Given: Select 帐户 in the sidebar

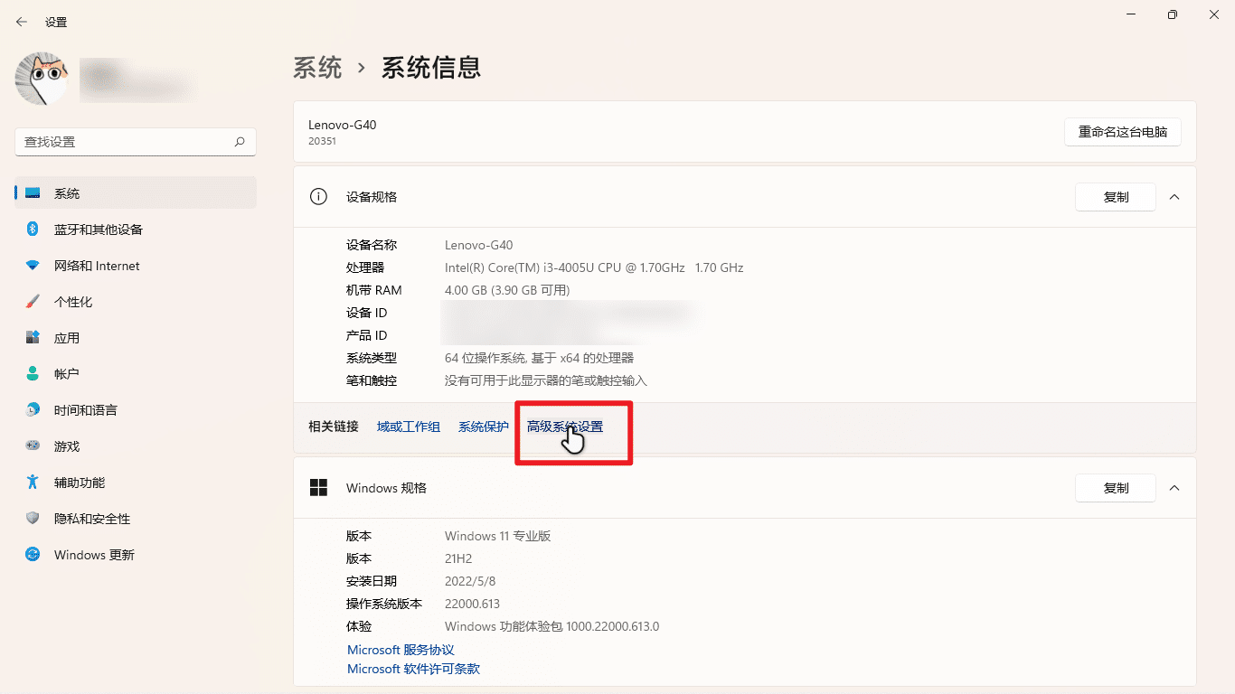Looking at the screenshot, I should (67, 374).
